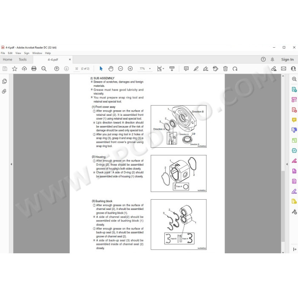Click the Stamp tool icon
The width and height of the screenshot is (298, 298).
[x=215, y=69]
